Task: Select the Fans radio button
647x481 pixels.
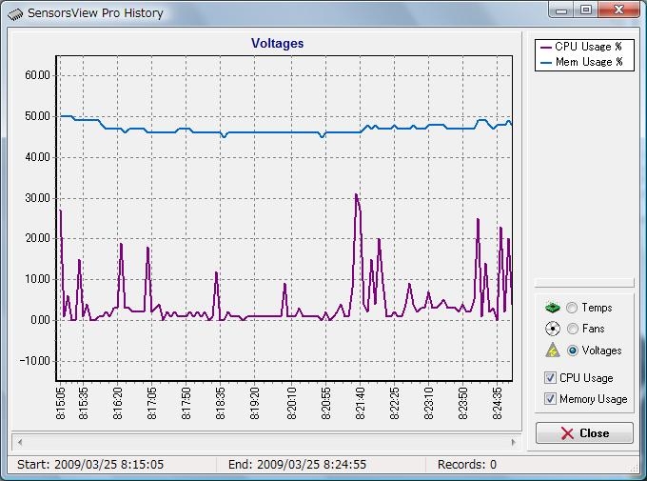Action: pos(572,329)
